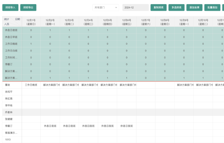Select the 12月1号 (星期日) column header
This screenshot has height=143, width=224.
[31, 22]
